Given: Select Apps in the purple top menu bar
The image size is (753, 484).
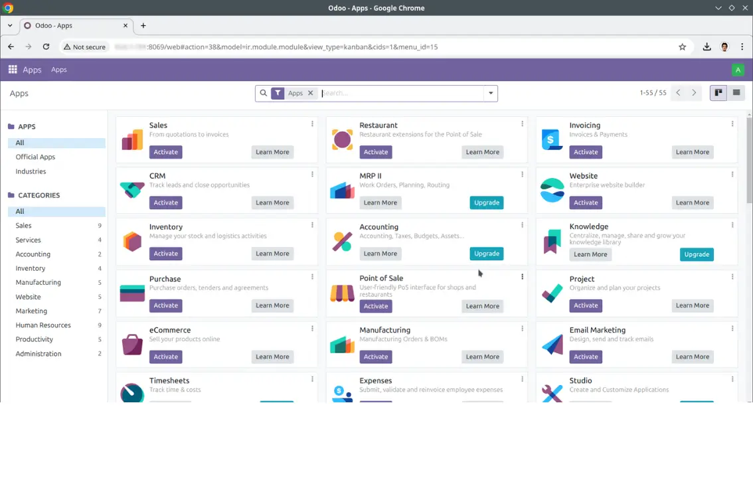Looking at the screenshot, I should [59, 69].
